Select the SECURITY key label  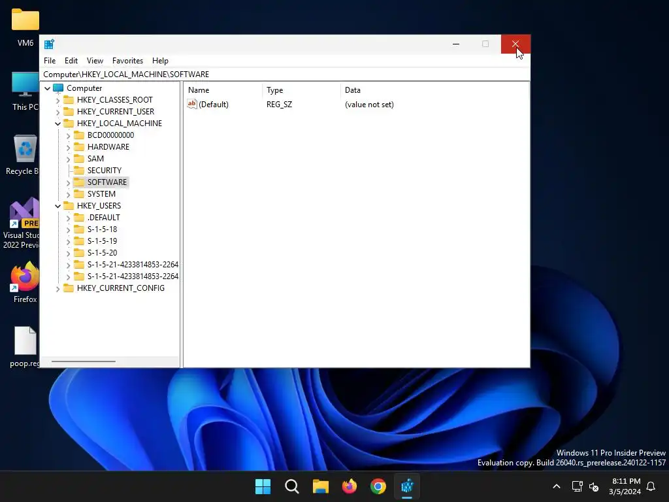[104, 171]
